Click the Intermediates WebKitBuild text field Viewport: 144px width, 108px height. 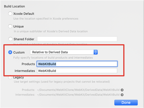tap(77, 71)
